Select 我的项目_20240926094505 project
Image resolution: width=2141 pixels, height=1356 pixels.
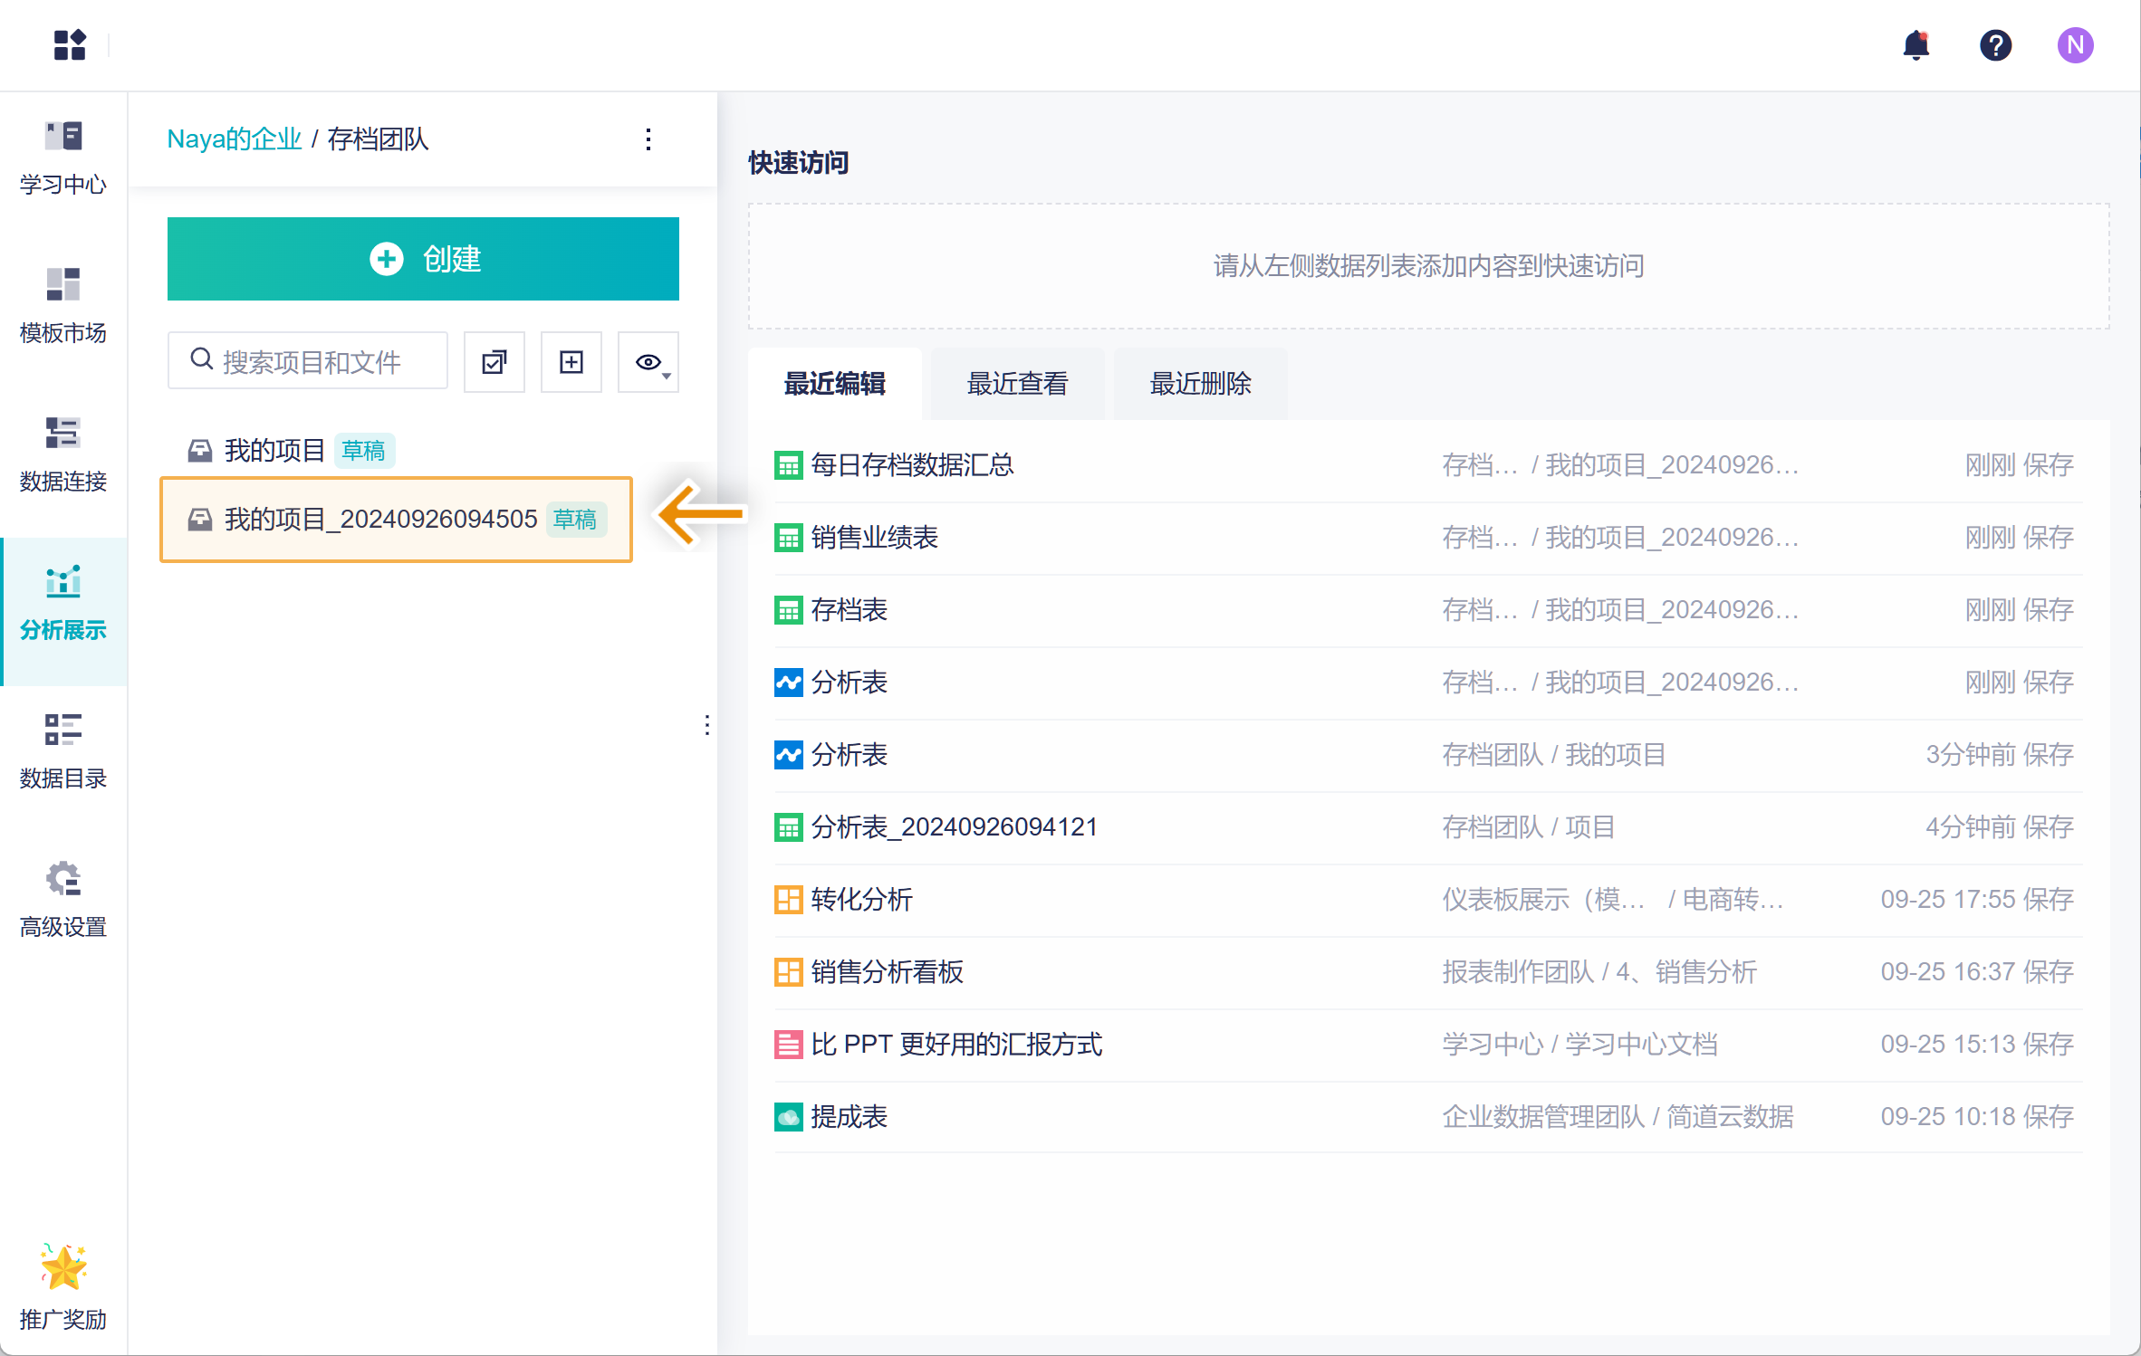380,520
